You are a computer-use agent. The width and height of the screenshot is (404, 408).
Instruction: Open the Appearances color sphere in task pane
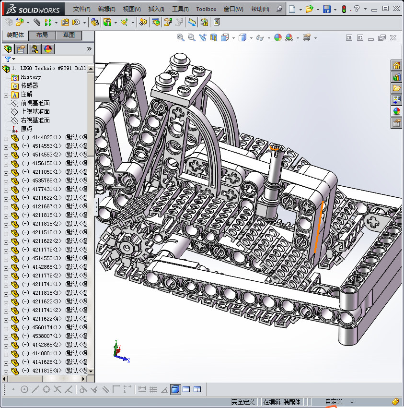[x=396, y=111]
